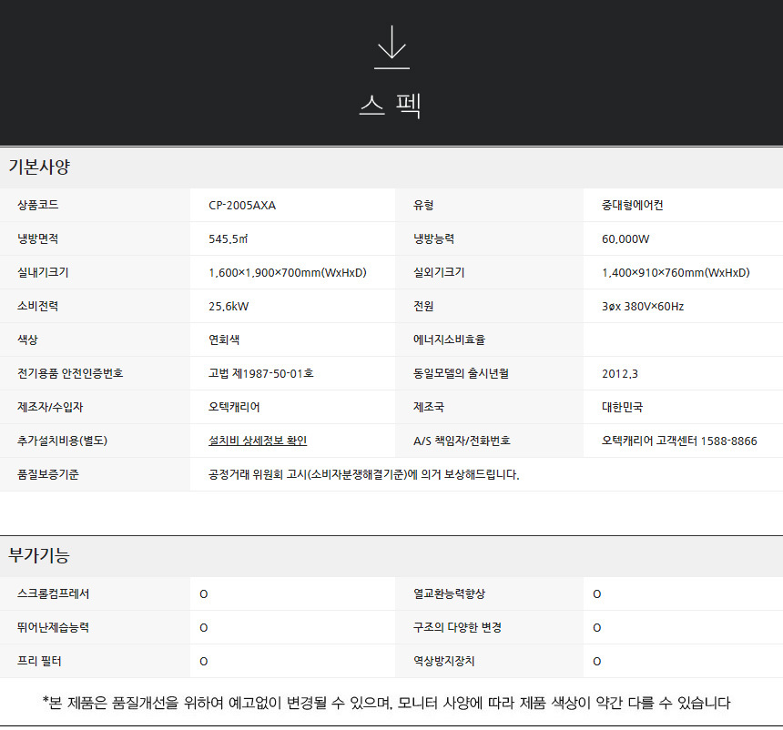Click the 60,000W cooling capacity value

tap(625, 239)
